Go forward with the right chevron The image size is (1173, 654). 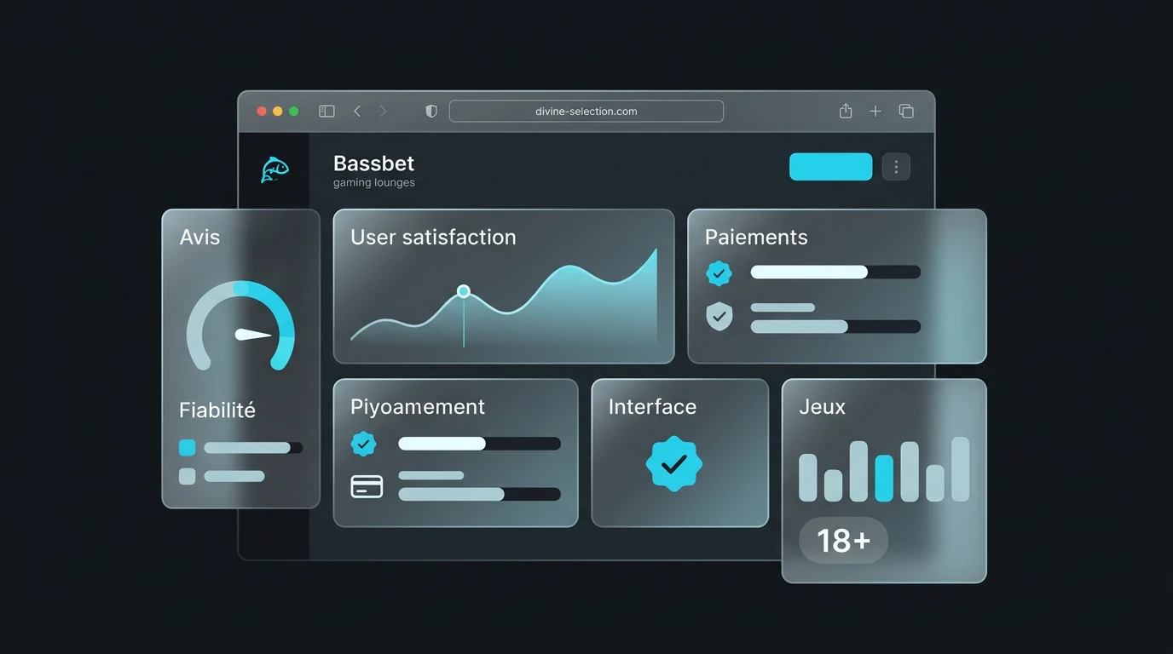click(383, 111)
